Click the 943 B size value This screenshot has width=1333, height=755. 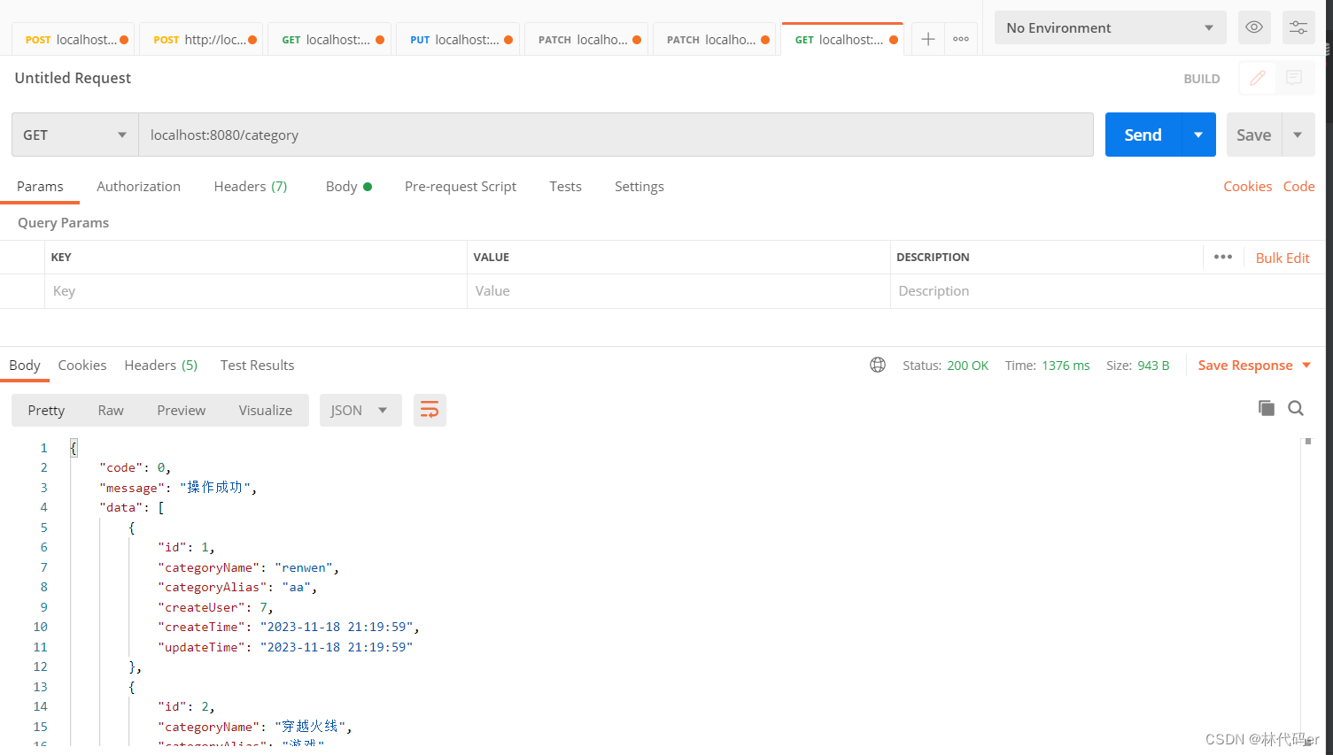[x=1153, y=366]
